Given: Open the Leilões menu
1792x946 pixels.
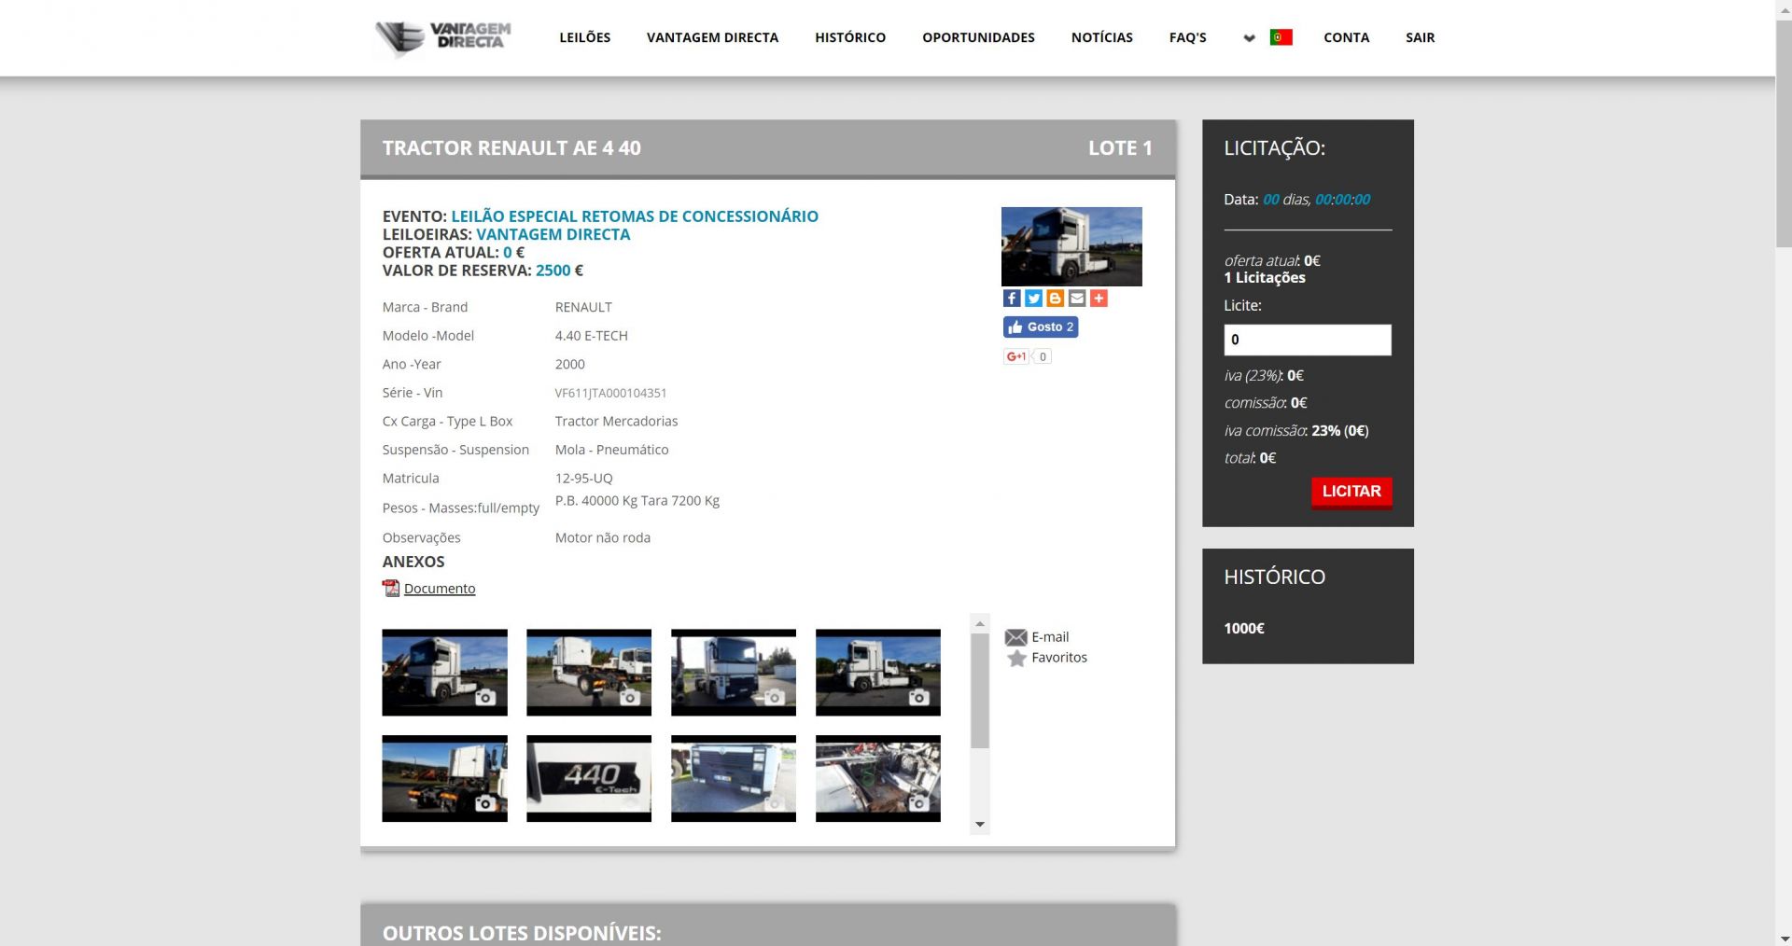Looking at the screenshot, I should 584,37.
